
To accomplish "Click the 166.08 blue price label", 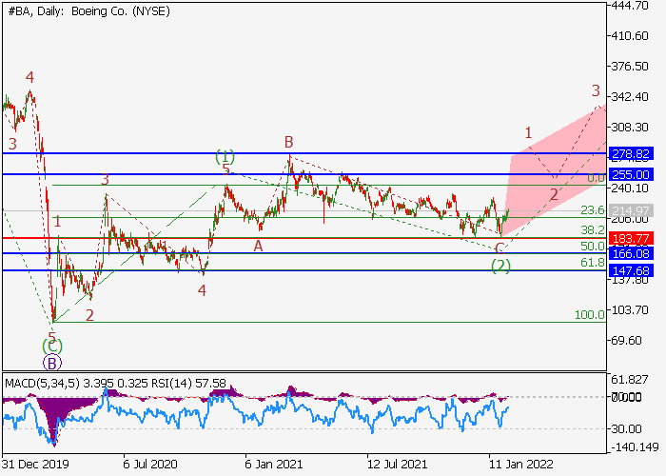I will [631, 254].
